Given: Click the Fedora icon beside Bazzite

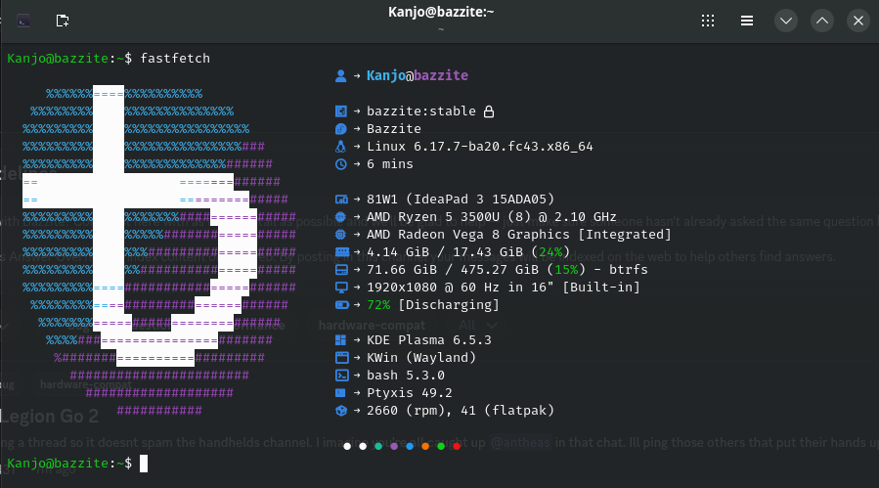Looking at the screenshot, I should (x=340, y=129).
